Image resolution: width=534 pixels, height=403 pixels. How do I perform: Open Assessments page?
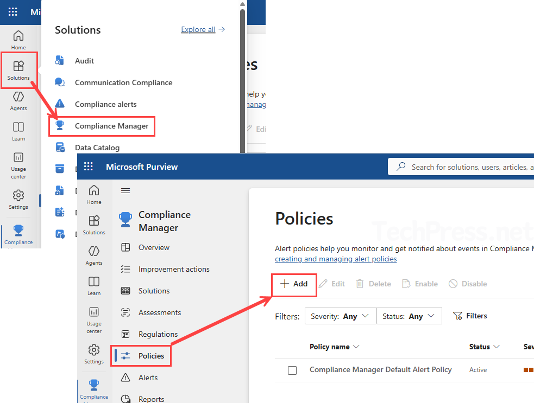(x=151, y=312)
